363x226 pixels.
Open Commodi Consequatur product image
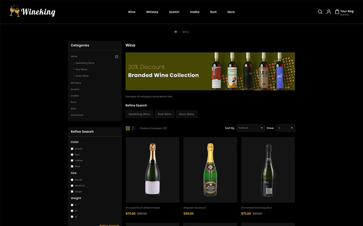[x=268, y=170]
